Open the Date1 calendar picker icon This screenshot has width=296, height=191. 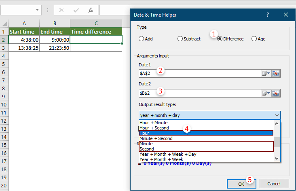266,73
